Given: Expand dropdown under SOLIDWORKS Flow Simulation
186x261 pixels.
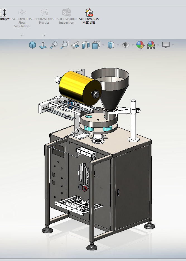Looking at the screenshot, I should [x=22, y=35].
